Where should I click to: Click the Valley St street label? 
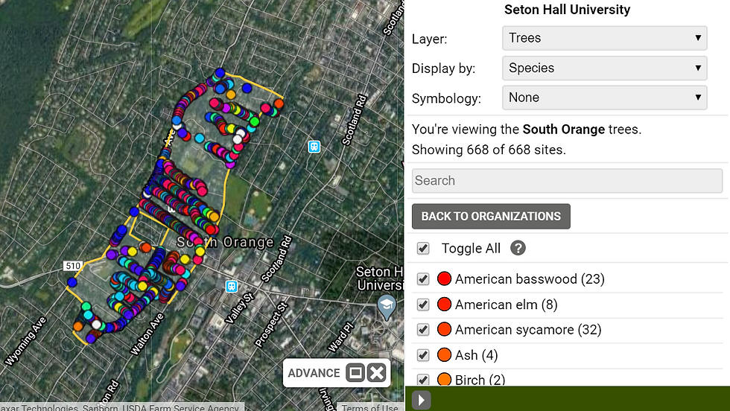click(x=240, y=308)
